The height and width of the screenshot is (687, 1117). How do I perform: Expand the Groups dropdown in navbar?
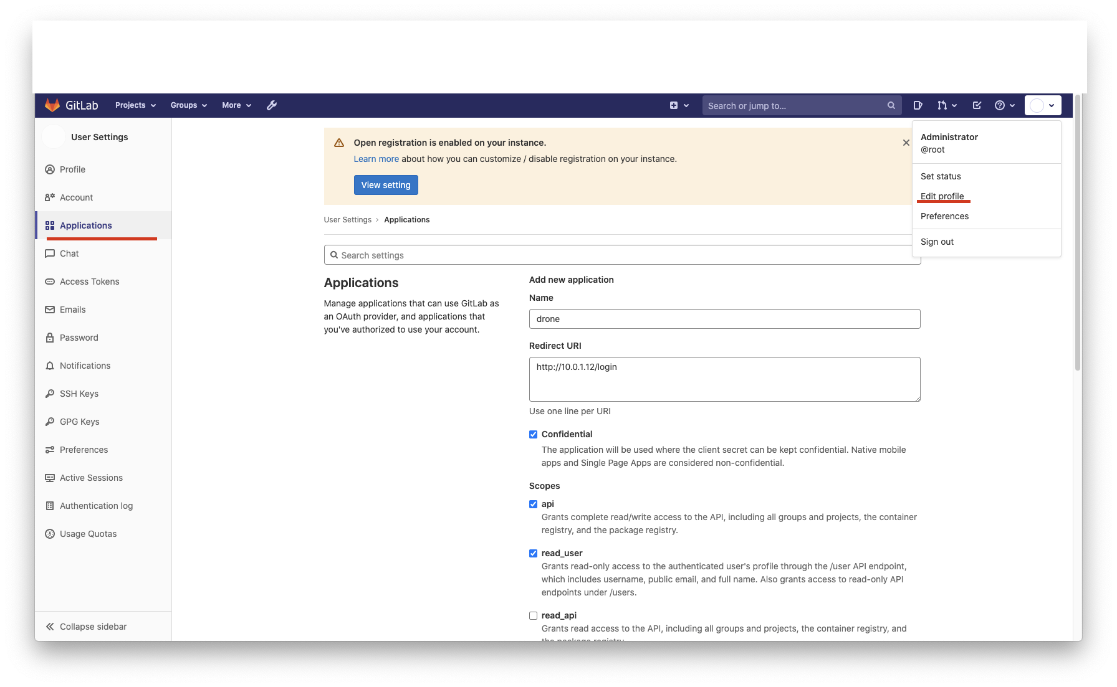189,105
